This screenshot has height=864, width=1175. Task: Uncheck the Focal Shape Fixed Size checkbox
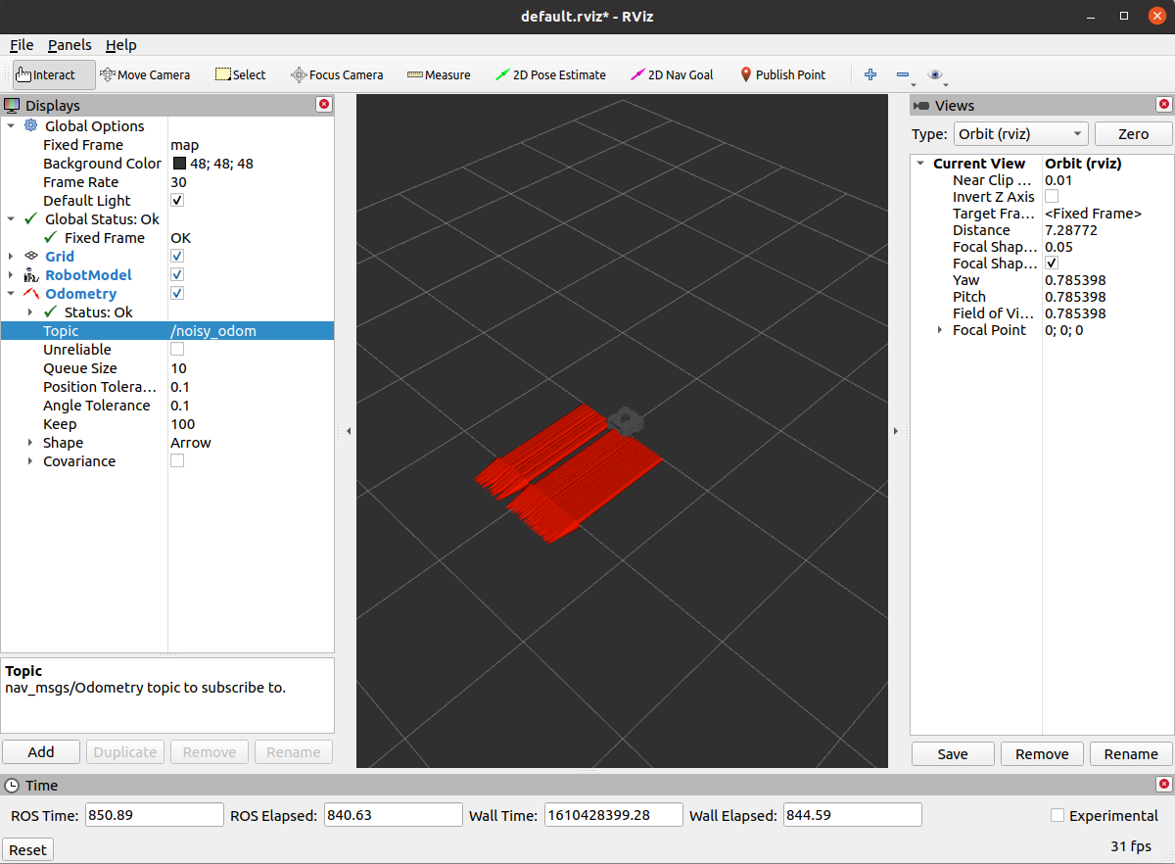pos(1052,264)
